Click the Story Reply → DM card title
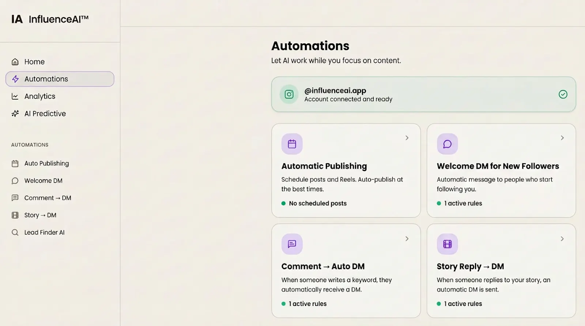Screen dimensions: 585x326 point(470,266)
